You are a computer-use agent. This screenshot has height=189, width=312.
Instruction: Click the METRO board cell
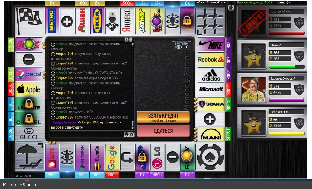[x=52, y=21]
